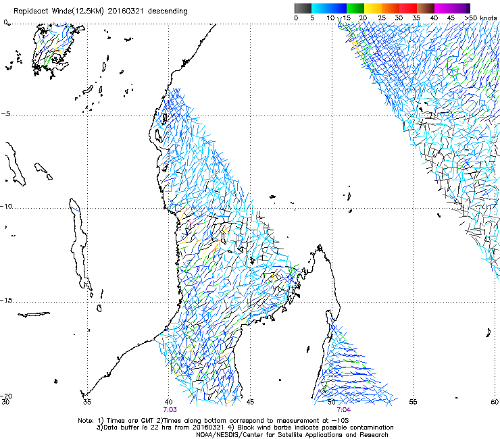
Task: Click the longitude label 60
Action: [x=495, y=402]
